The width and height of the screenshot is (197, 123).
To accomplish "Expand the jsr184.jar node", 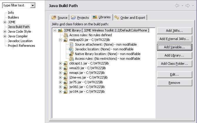I will (x=60, y=92).
